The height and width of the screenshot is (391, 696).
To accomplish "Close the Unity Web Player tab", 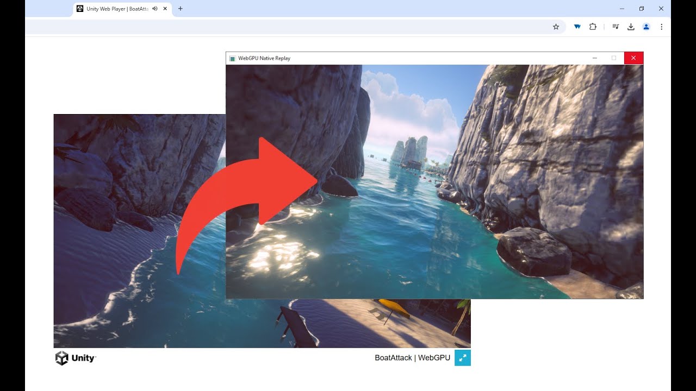I will 165,9.
